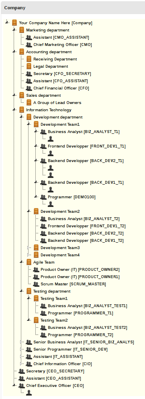The image size is (145, 399).
Task: Click the Accounting department building icon
Action: [x=22, y=52]
